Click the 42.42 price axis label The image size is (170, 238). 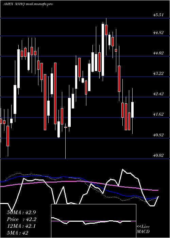158,94
